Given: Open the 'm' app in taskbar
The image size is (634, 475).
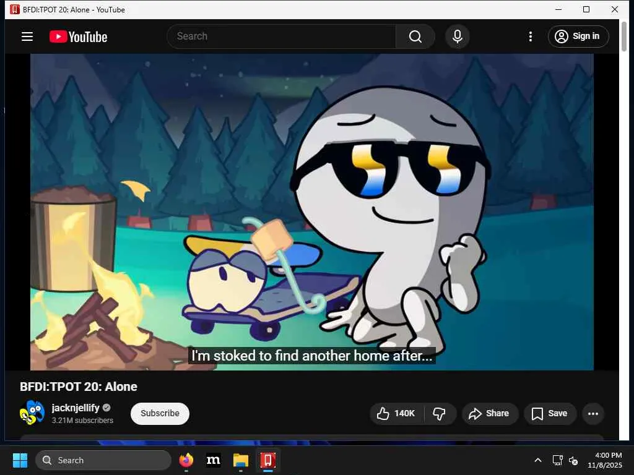Looking at the screenshot, I should coord(214,460).
